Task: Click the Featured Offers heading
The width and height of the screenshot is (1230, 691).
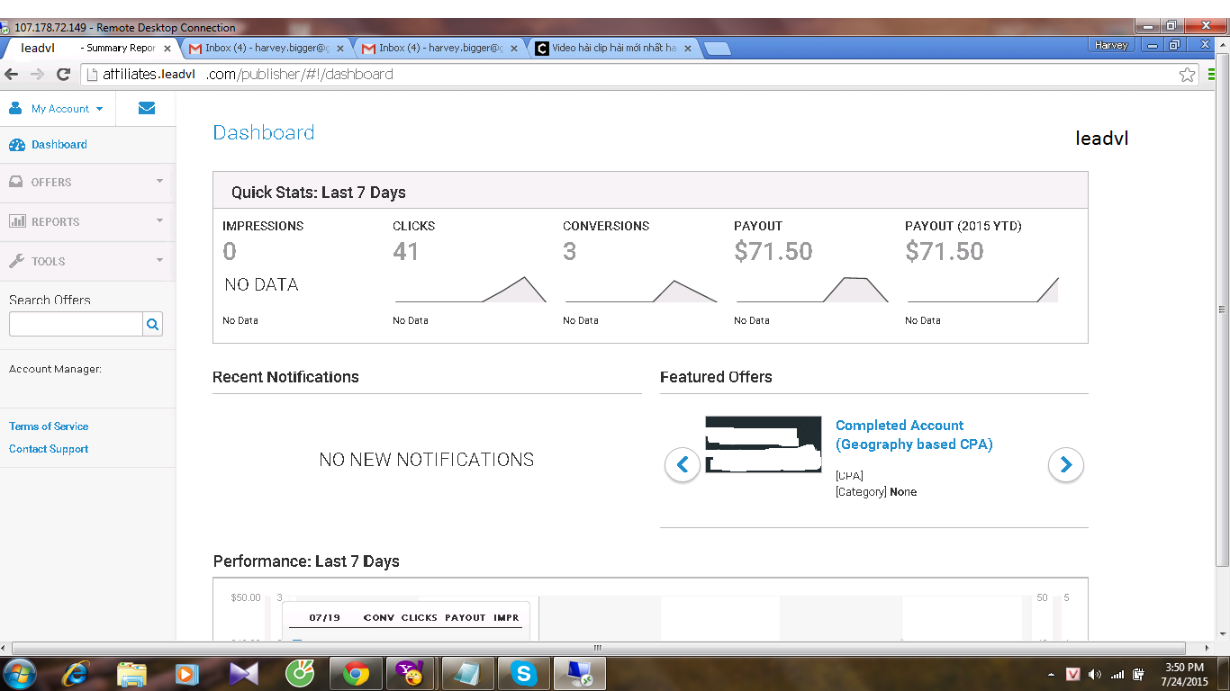Action: click(x=716, y=377)
